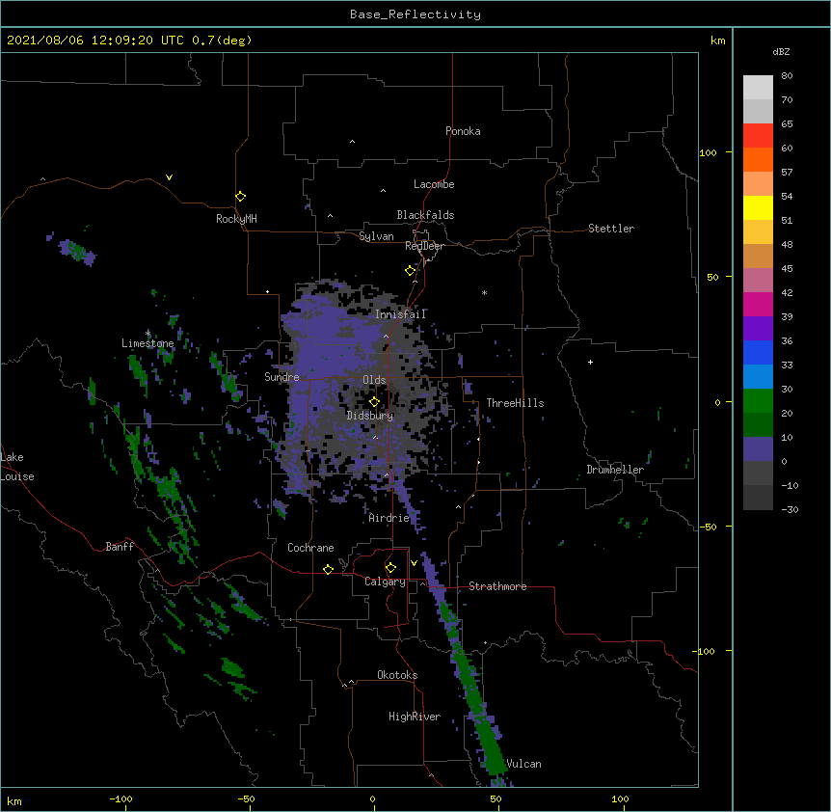Click the Lake Louise label
The width and height of the screenshot is (831, 812).
(x=17, y=467)
